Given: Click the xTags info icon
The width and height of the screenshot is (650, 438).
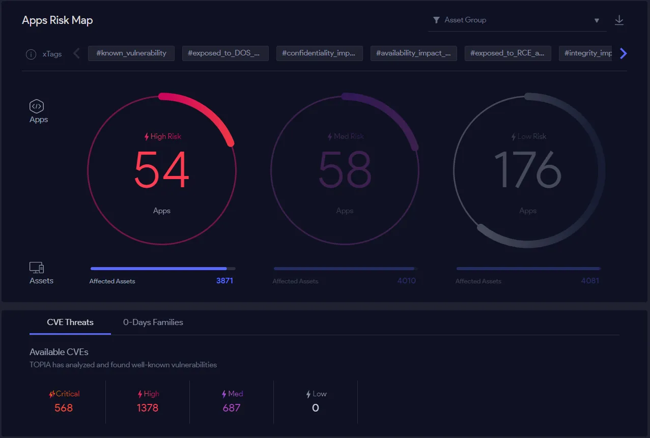Looking at the screenshot, I should 31,54.
